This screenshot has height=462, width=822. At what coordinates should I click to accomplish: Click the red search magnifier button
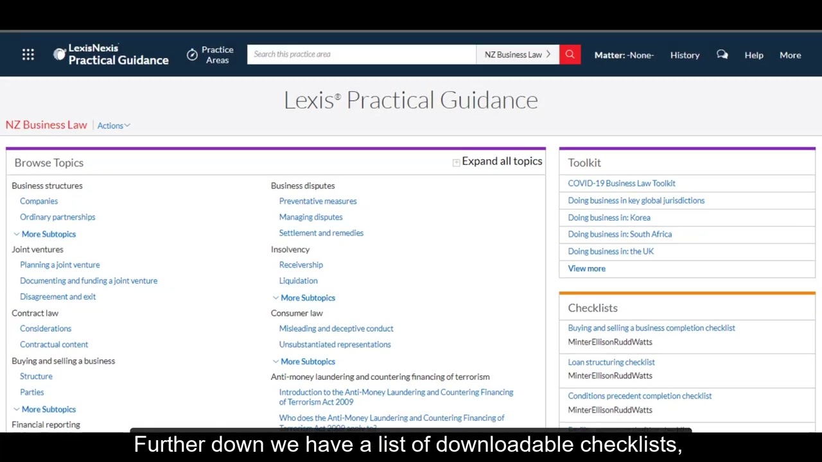pos(570,55)
